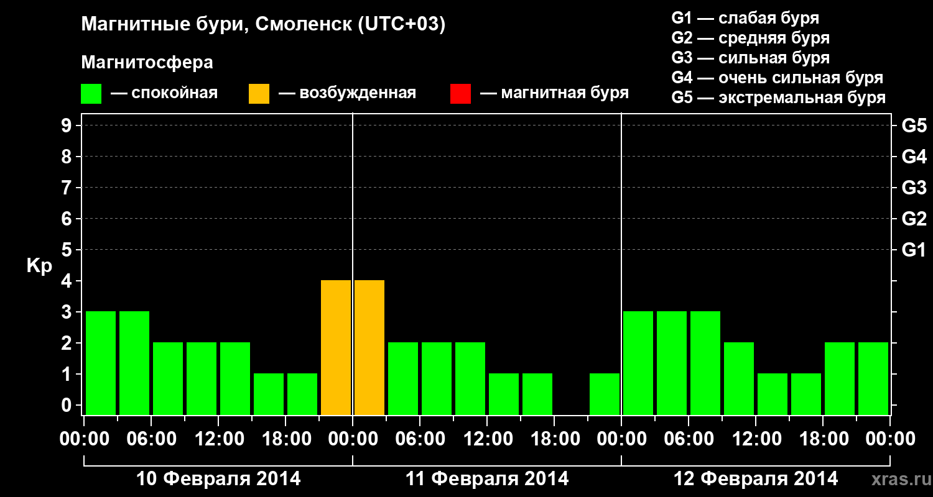Viewport: 933px width, 497px height.
Task: Click the '— возбужденная' legend label
Action: click(x=347, y=93)
